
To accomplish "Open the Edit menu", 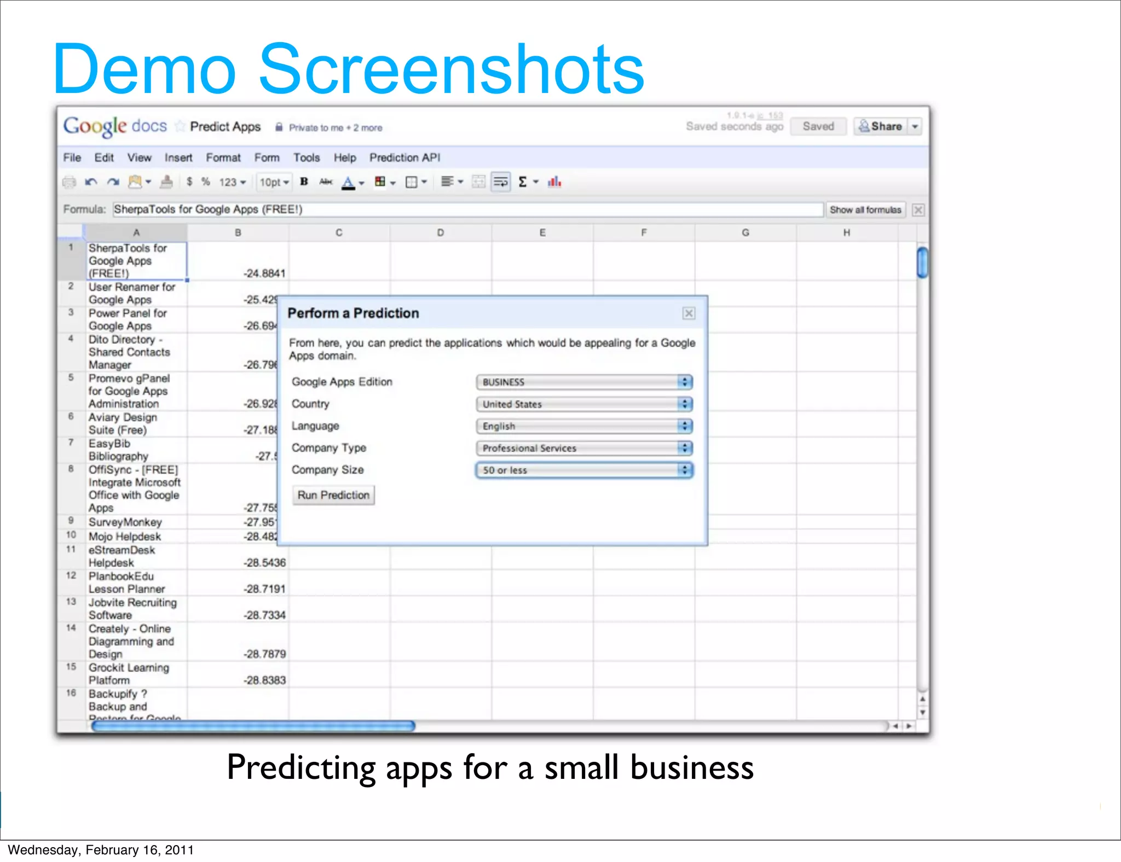I will tap(104, 158).
